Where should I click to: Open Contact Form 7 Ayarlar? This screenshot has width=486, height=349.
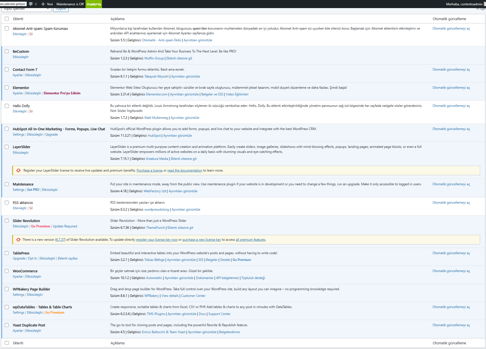[18, 75]
